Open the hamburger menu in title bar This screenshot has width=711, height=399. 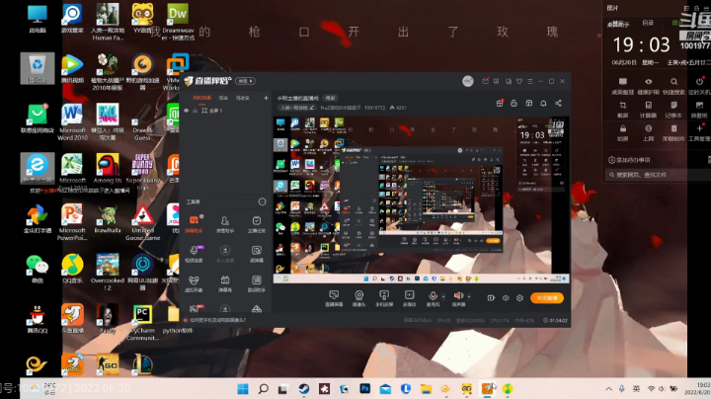tap(529, 81)
